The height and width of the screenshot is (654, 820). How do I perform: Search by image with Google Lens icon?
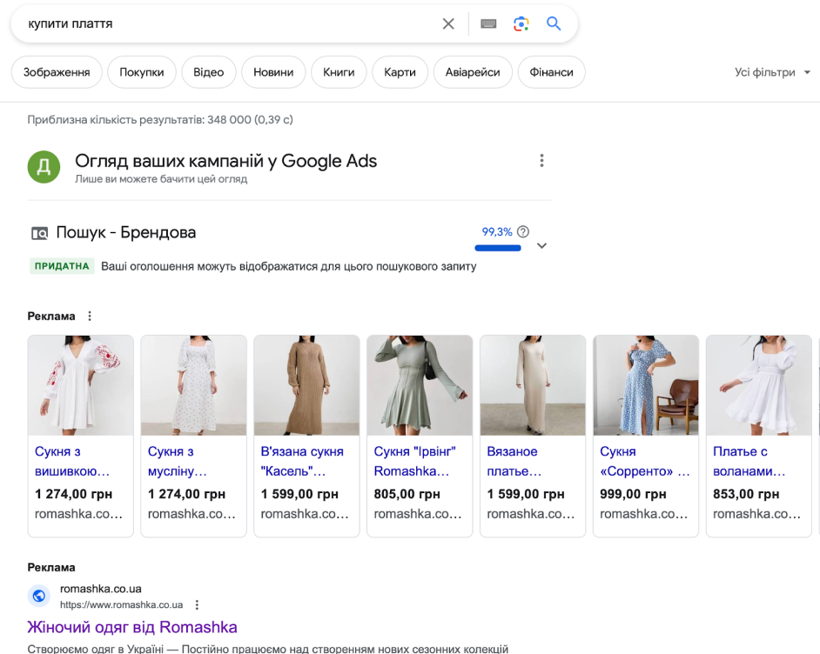(x=521, y=23)
